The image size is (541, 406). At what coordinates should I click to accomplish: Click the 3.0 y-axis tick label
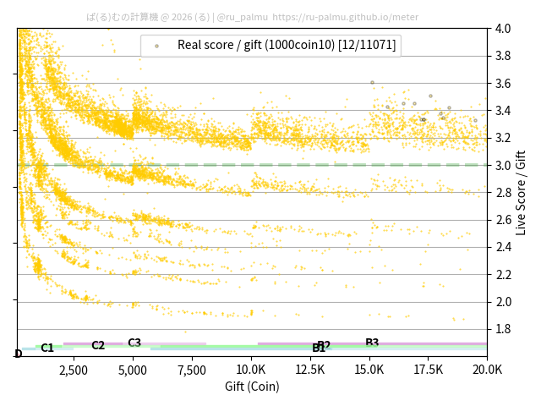(503, 165)
